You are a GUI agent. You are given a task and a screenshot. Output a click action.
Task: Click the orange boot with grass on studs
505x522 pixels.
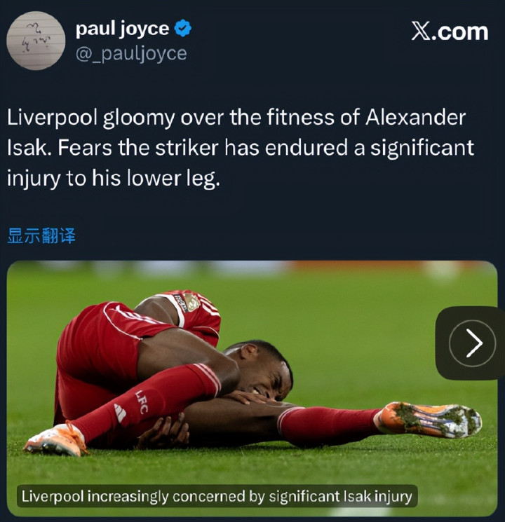coord(429,420)
